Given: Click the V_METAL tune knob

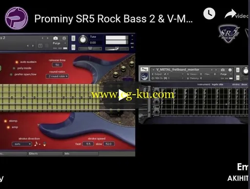Looking at the screenshot, I should tap(246, 71).
